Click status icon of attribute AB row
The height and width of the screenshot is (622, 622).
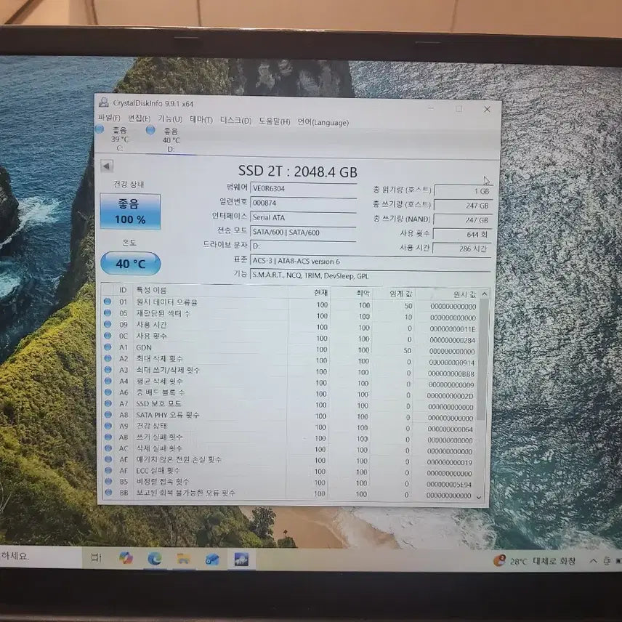pyautogui.click(x=108, y=437)
